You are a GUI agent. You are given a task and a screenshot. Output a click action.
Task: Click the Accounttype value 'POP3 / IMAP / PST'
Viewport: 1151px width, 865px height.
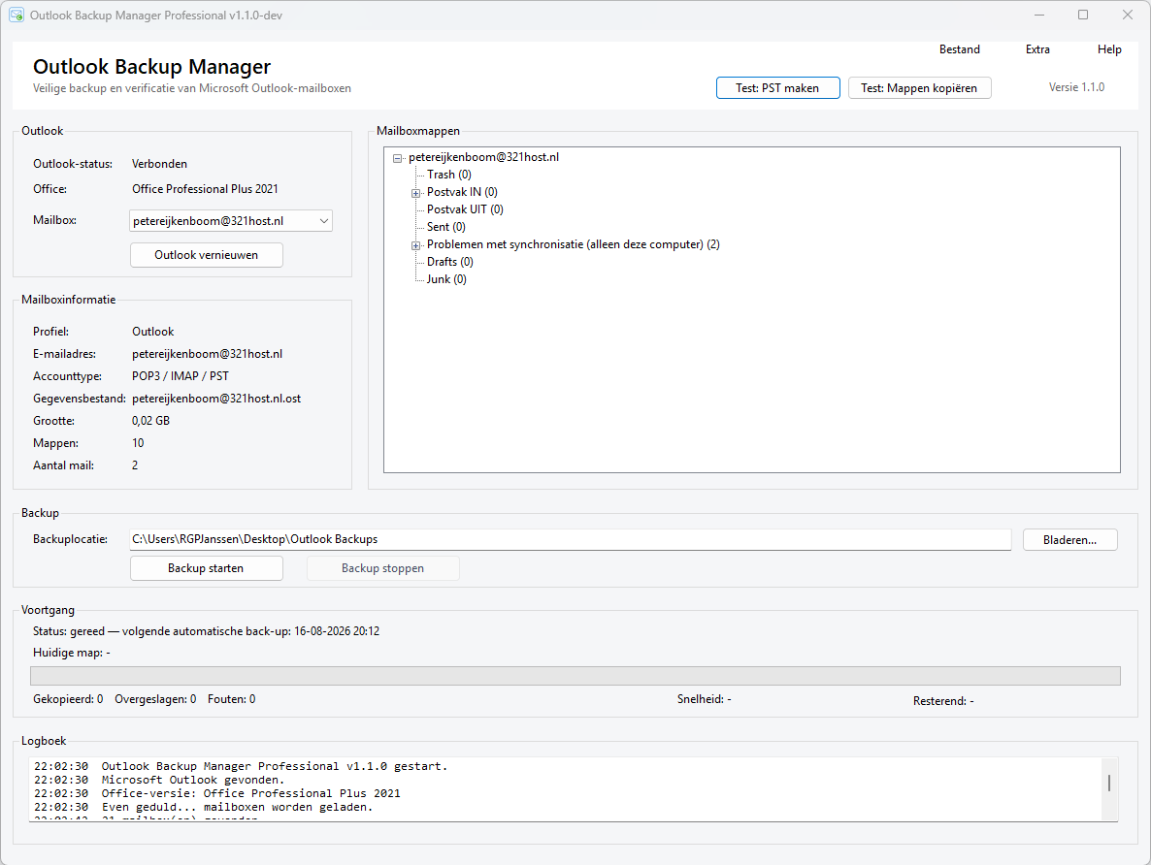click(180, 375)
